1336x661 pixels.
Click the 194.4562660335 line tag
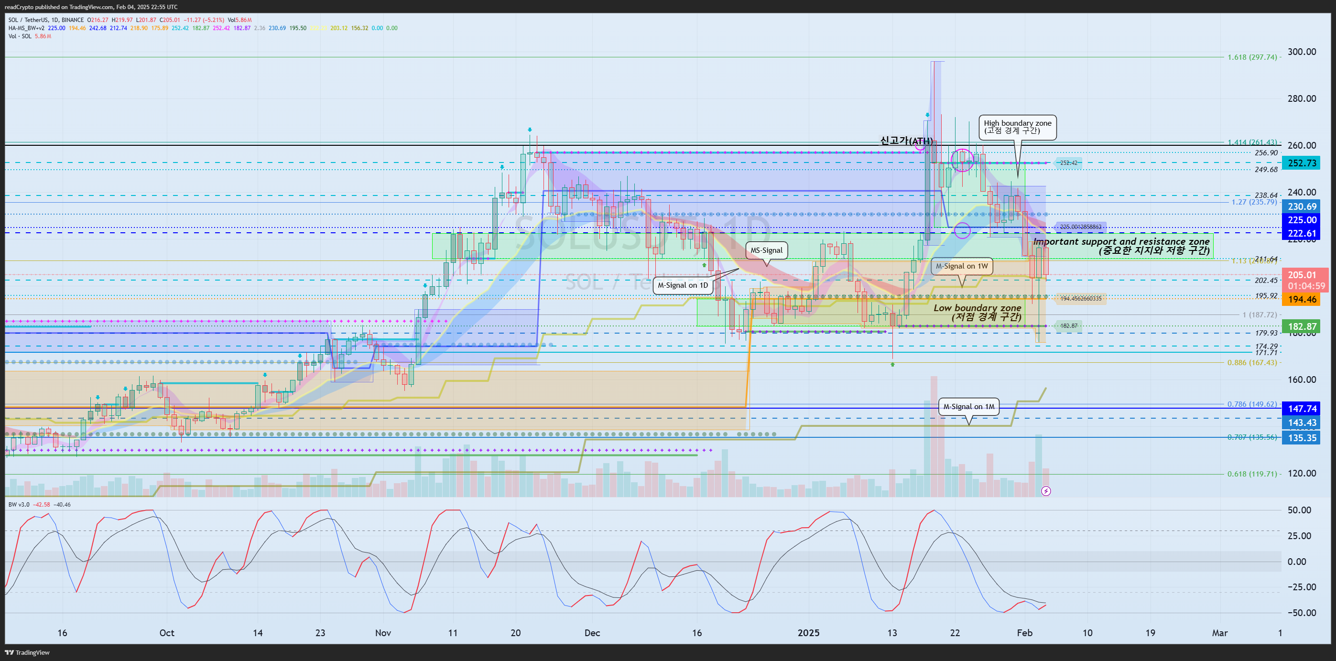1080,299
